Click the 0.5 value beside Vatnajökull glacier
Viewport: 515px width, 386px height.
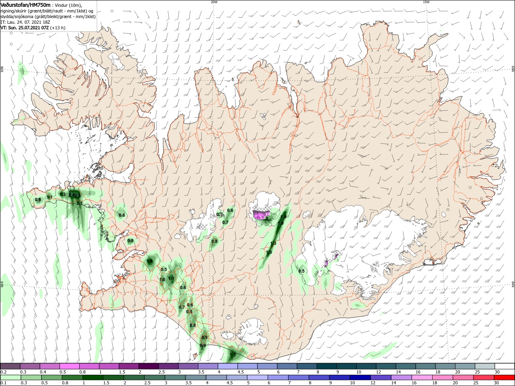click(301, 271)
